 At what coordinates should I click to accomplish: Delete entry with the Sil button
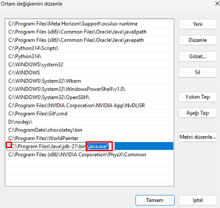pos(198,72)
